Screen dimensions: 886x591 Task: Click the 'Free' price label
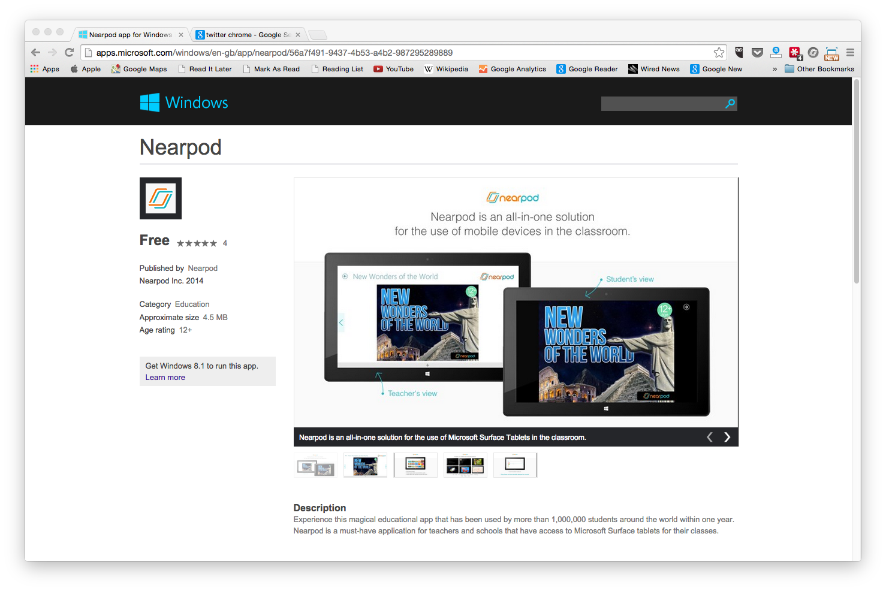155,240
